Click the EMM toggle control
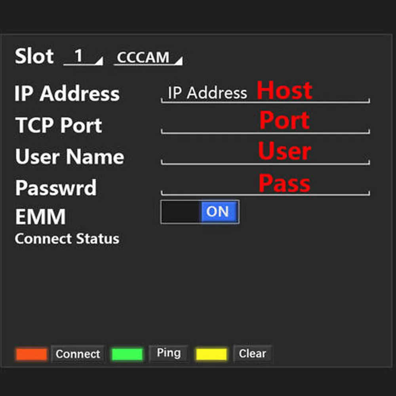396x396 pixels. click(x=200, y=212)
